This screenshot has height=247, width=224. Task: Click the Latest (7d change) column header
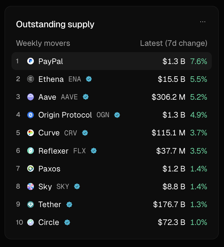[x=173, y=43]
